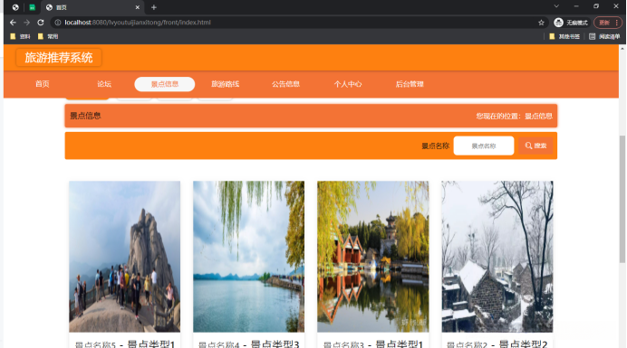Click the 搜索 search button
The image size is (627, 348).
535,146
